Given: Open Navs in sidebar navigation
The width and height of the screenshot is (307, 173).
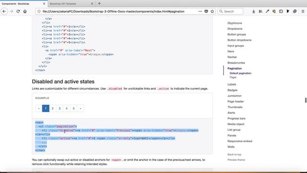Looking at the screenshot, I should (231, 51).
